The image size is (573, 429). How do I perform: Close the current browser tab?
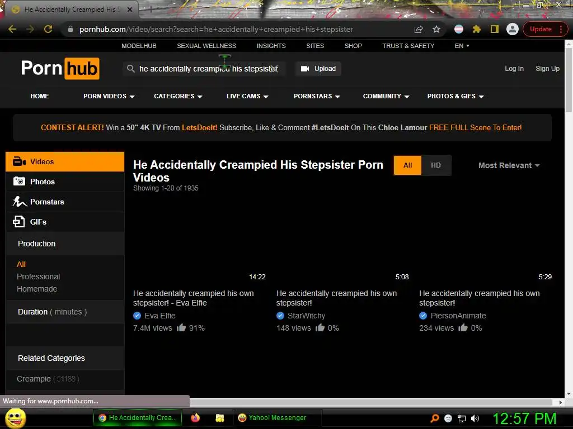130,9
